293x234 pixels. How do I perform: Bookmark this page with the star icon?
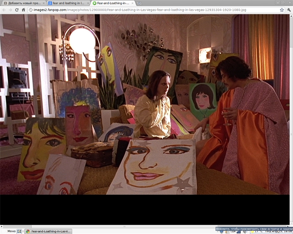(282, 10)
